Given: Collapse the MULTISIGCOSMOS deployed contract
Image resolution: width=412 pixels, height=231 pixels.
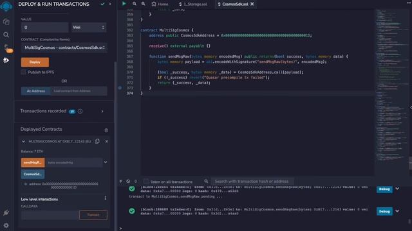Looking at the screenshot, I should coord(23,141).
